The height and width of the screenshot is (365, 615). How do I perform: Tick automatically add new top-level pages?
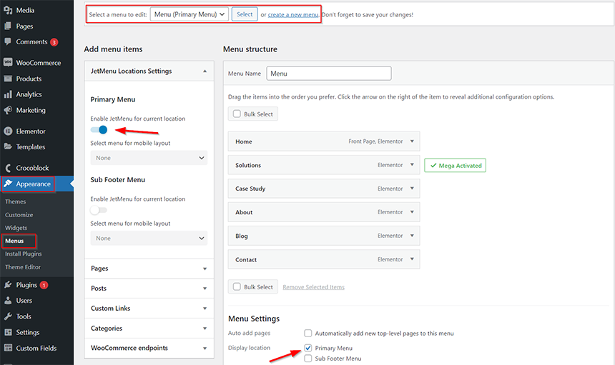click(x=308, y=334)
